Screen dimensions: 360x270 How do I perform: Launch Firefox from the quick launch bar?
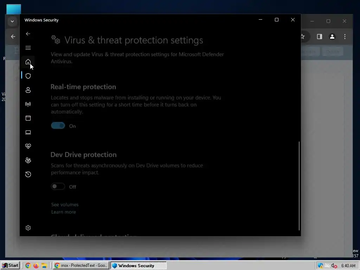[x=36, y=266]
